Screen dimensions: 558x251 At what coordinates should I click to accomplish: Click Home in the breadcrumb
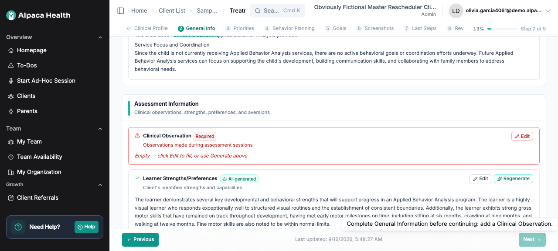pos(139,10)
